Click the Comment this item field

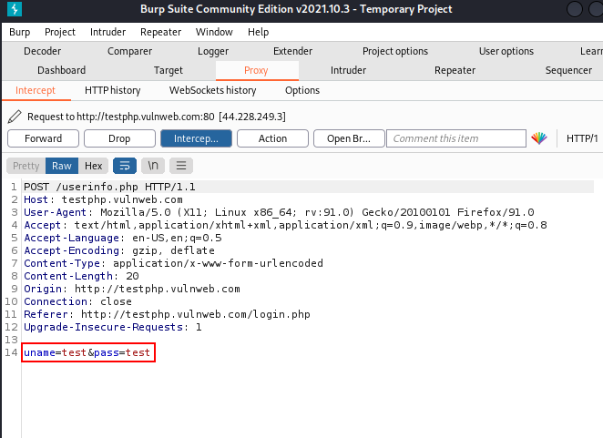[456, 138]
